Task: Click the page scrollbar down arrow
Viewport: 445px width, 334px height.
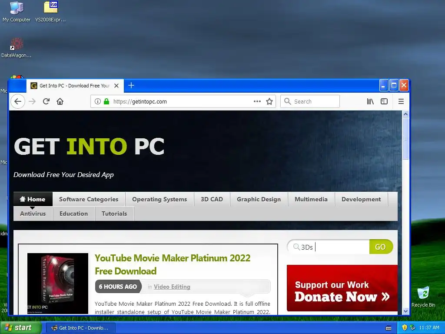Action: coord(405,311)
